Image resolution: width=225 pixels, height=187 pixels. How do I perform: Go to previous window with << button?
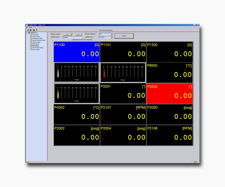67,34
